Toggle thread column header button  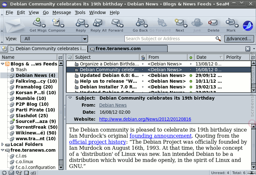tap(70, 57)
